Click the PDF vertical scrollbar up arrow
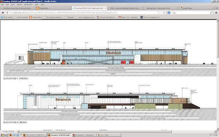219x137 pixels. tap(218, 21)
